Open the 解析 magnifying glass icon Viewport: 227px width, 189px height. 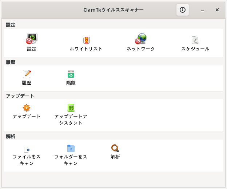click(115, 148)
